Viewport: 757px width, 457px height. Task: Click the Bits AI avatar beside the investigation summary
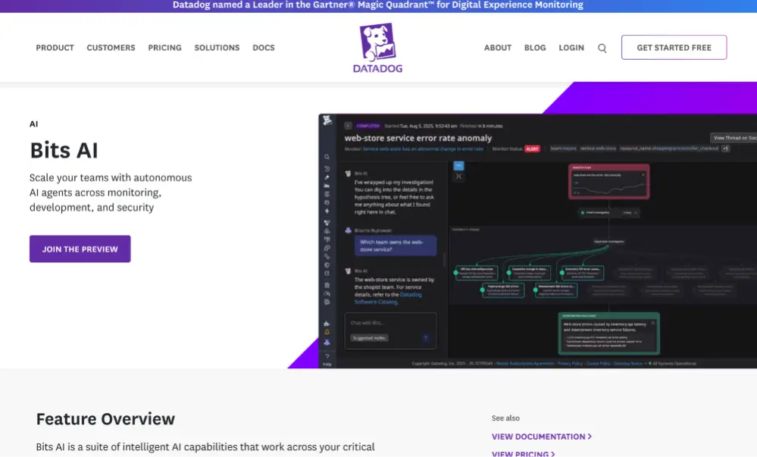(x=348, y=172)
